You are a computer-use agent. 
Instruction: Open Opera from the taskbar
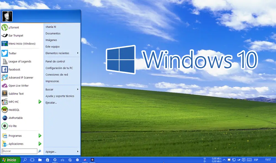55,160
